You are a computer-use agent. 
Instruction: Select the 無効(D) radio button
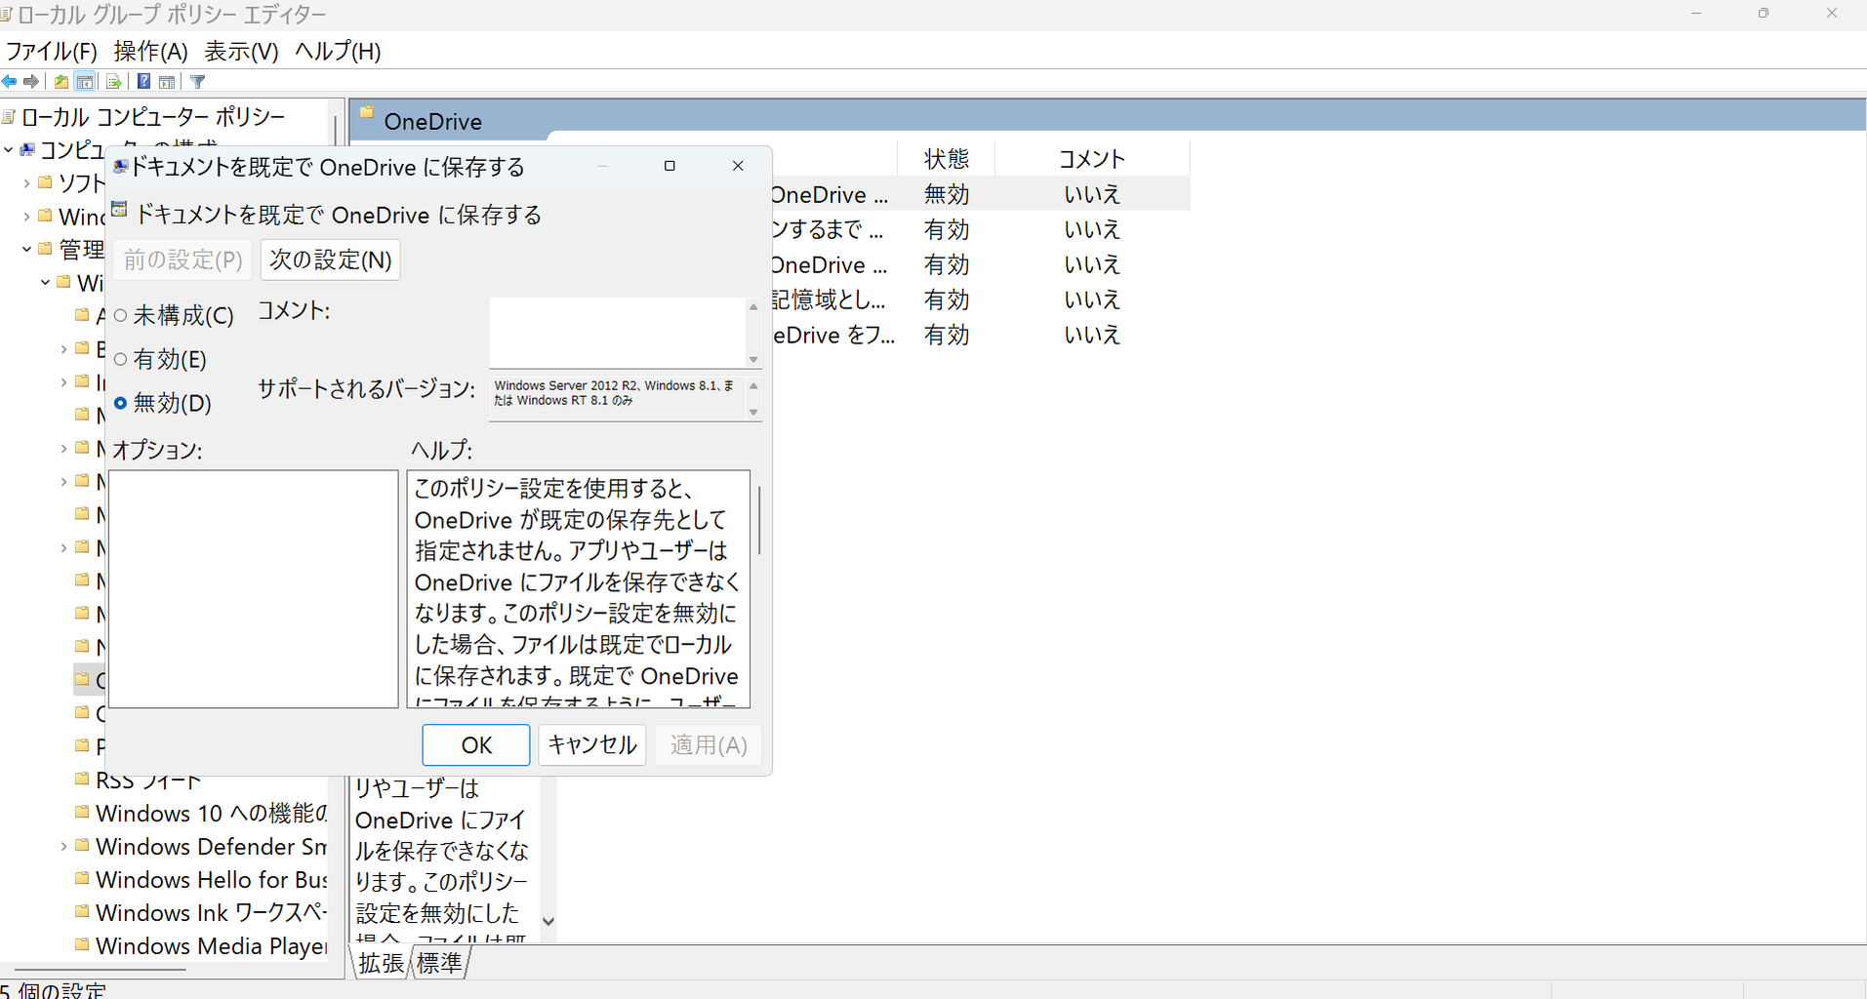121,403
